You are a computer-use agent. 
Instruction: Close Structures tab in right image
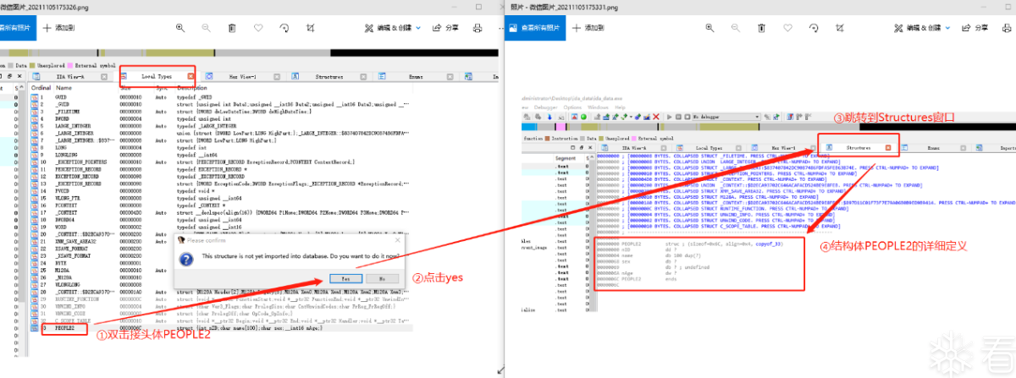click(x=887, y=147)
